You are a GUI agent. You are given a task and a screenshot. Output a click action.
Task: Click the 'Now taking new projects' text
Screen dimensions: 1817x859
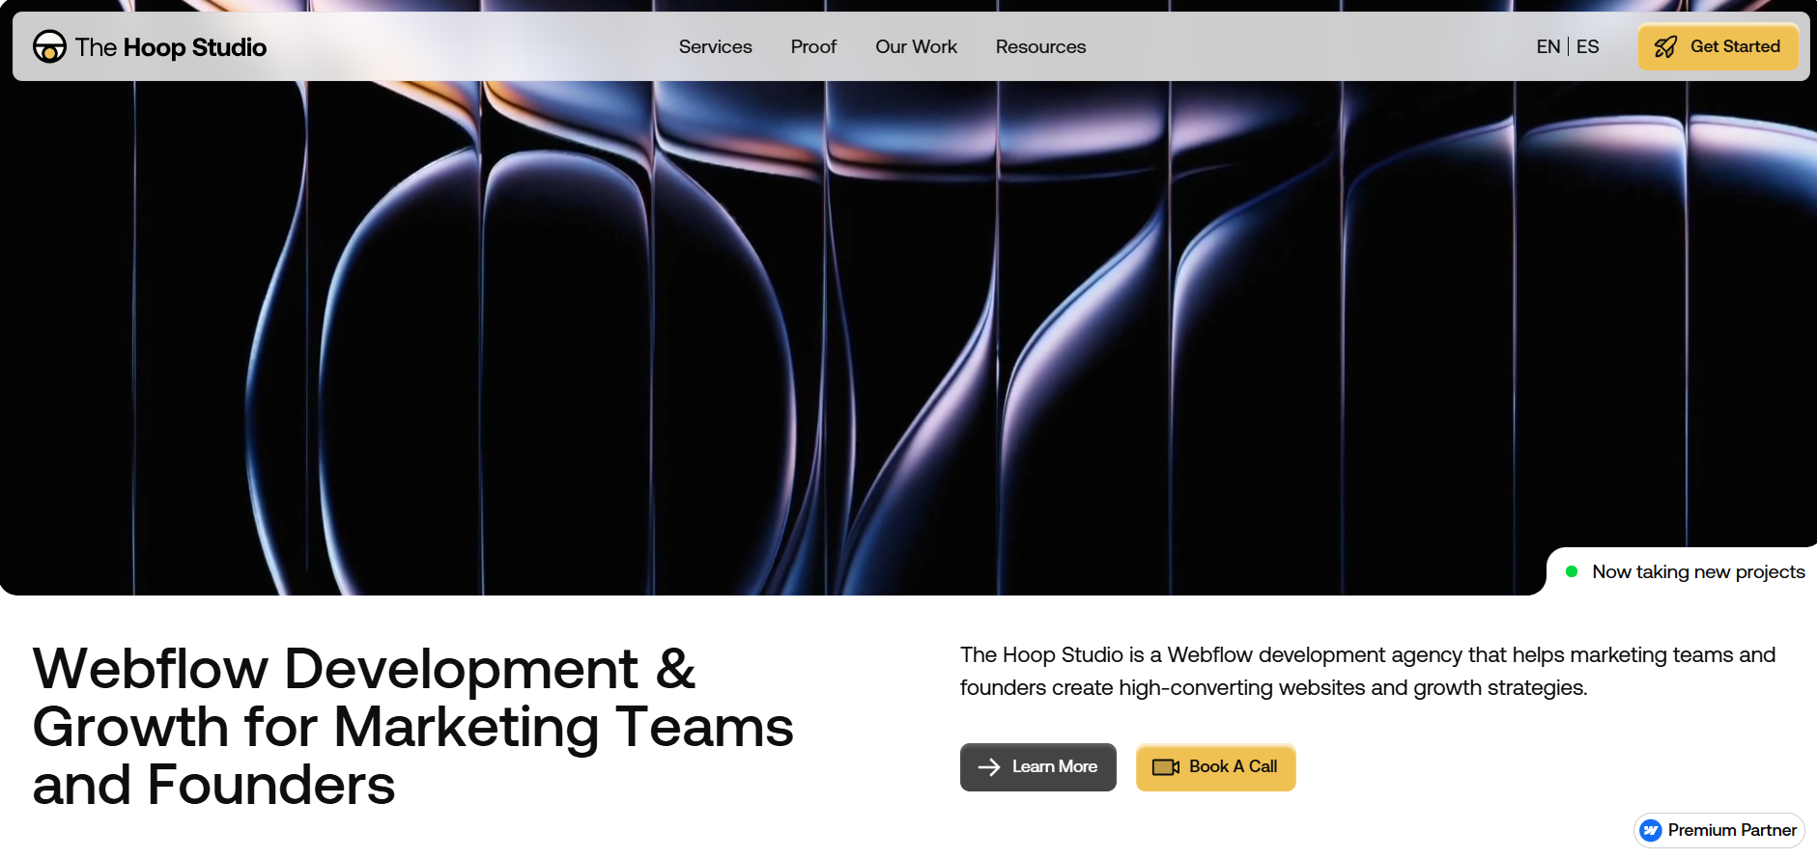(1698, 571)
